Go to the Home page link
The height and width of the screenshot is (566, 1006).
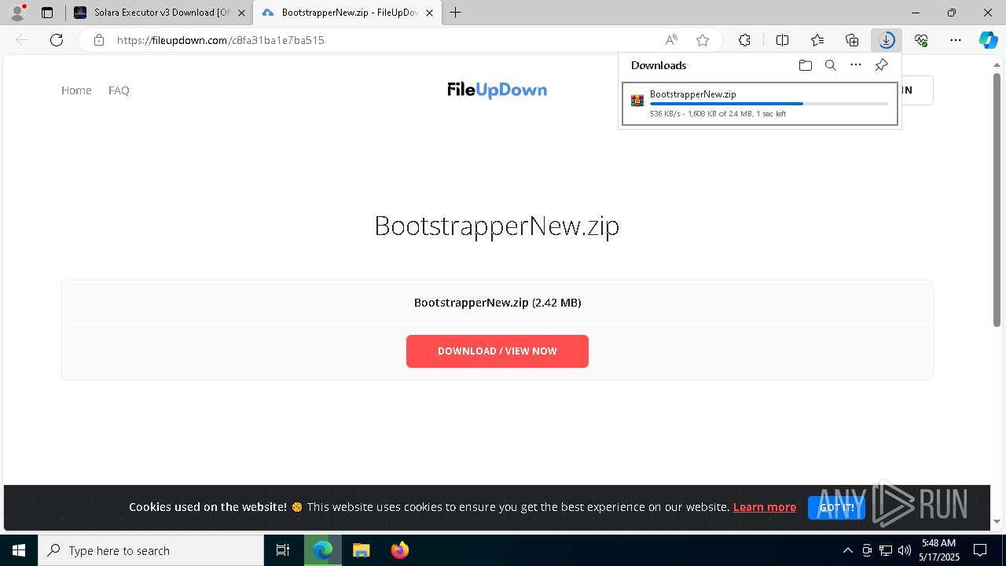(76, 90)
